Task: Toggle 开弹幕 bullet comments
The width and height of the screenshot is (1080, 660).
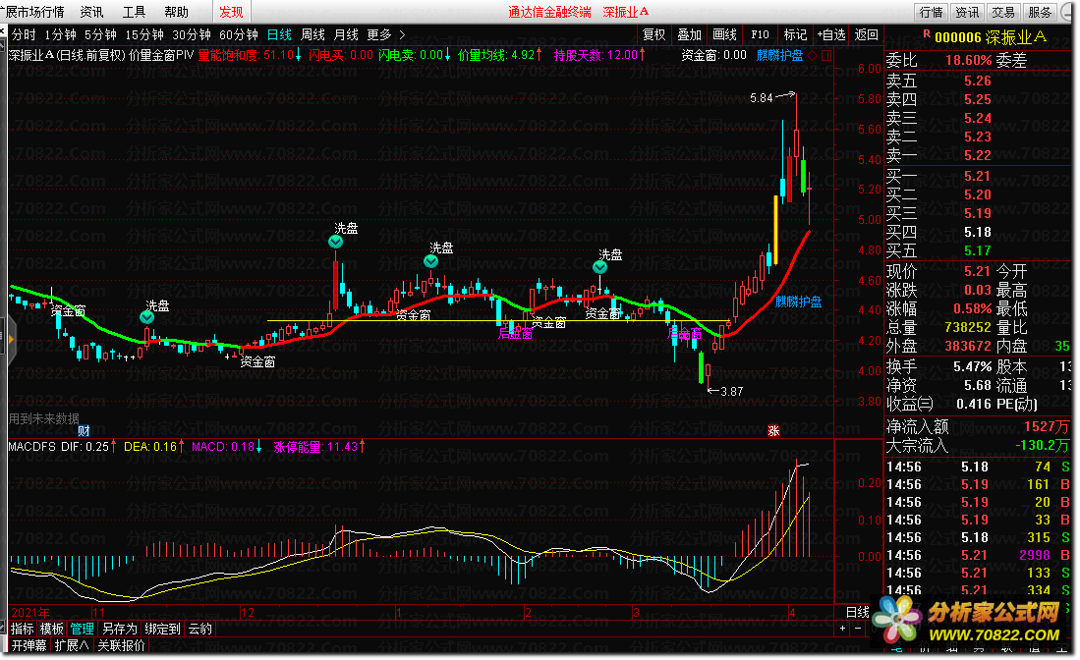Action: coord(28,645)
